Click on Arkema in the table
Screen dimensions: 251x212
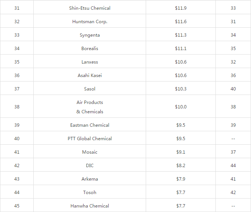tap(90, 179)
